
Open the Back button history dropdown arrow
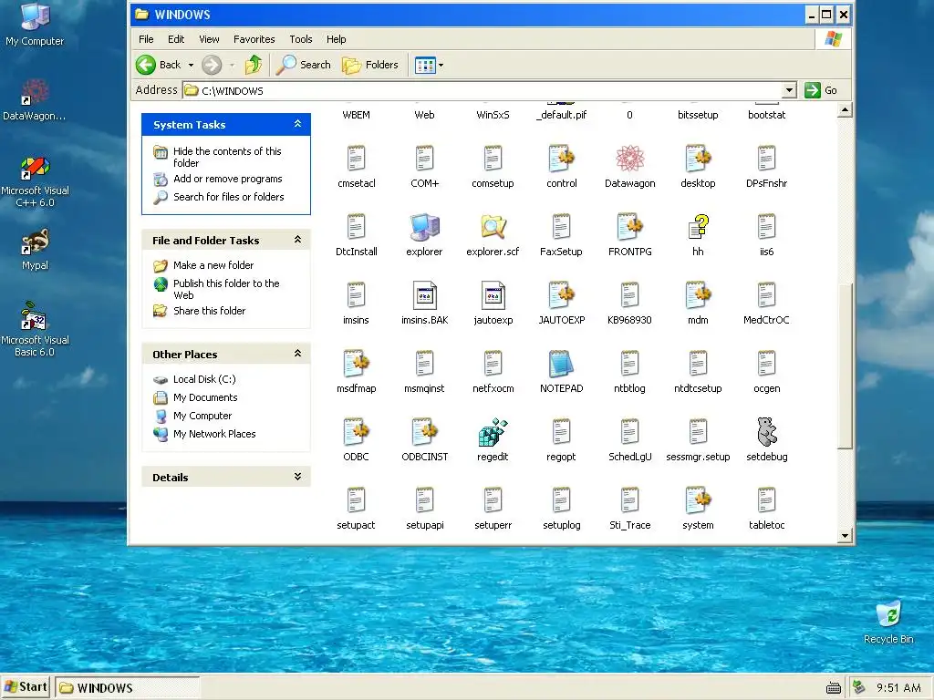[191, 65]
